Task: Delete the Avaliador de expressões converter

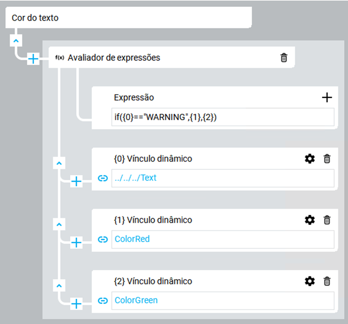Action: [x=284, y=58]
